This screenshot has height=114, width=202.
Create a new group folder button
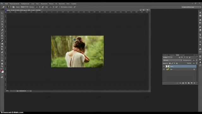coord(189,83)
